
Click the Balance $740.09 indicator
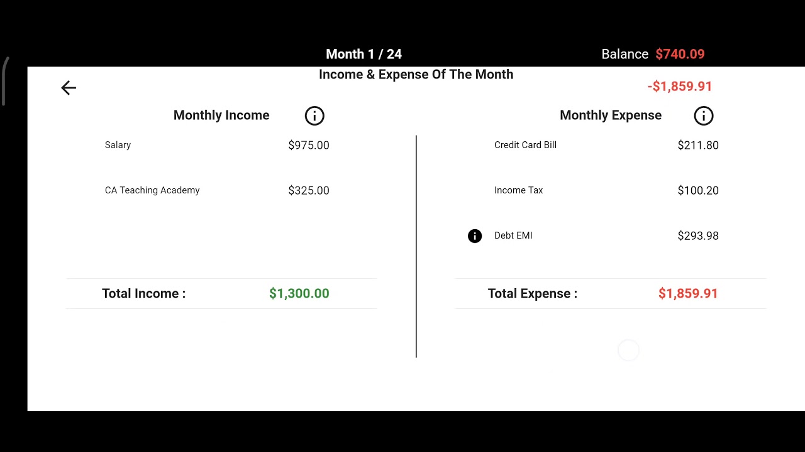[653, 54]
